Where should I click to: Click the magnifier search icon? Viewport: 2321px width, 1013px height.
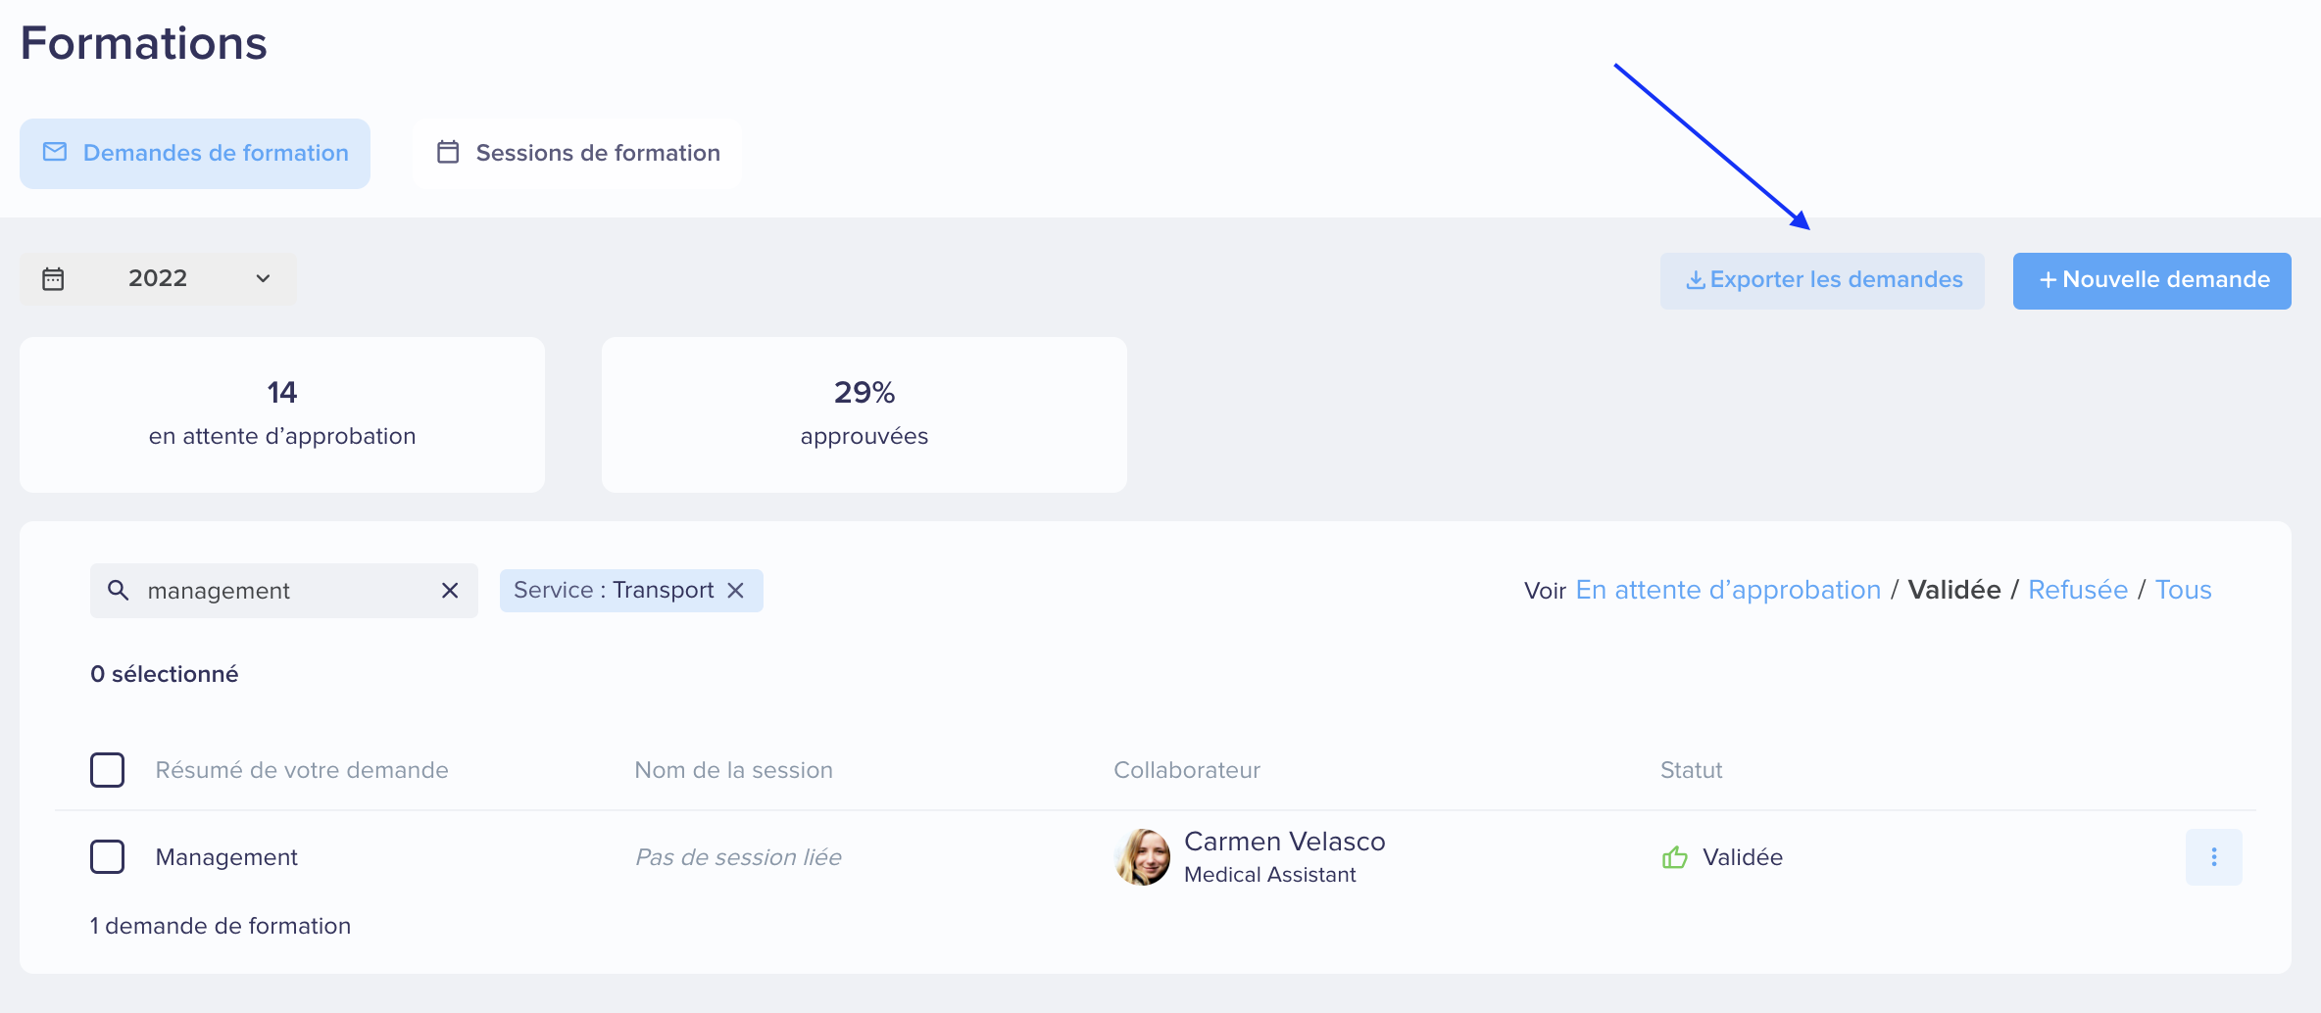click(x=118, y=591)
